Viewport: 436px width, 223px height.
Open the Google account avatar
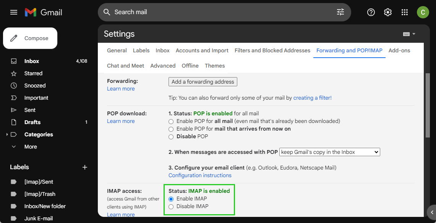coord(423,12)
